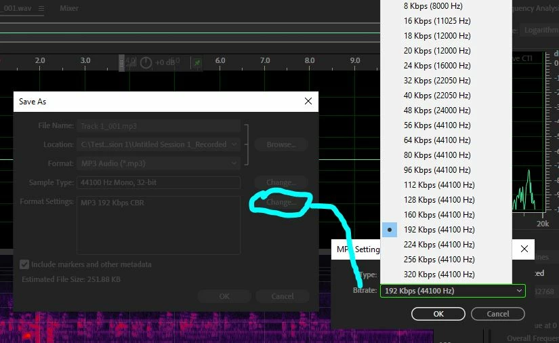Select 224 Kbps (44100 Hz) bitrate

coord(447,245)
